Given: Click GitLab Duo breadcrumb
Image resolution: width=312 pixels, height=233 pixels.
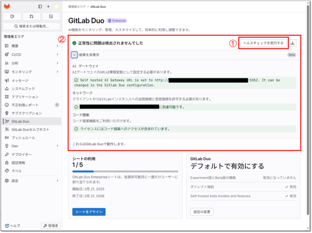Looking at the screenshot, I should point(98,7).
